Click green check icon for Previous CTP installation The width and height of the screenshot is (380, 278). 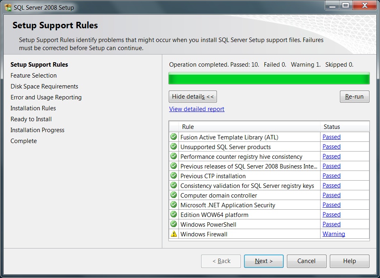pos(174,176)
